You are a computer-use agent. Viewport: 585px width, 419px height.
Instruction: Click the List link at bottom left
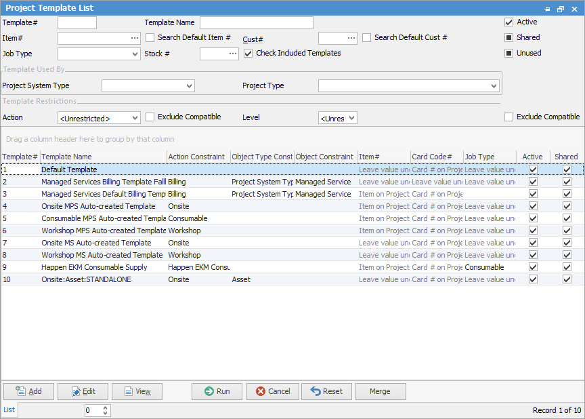click(9, 410)
